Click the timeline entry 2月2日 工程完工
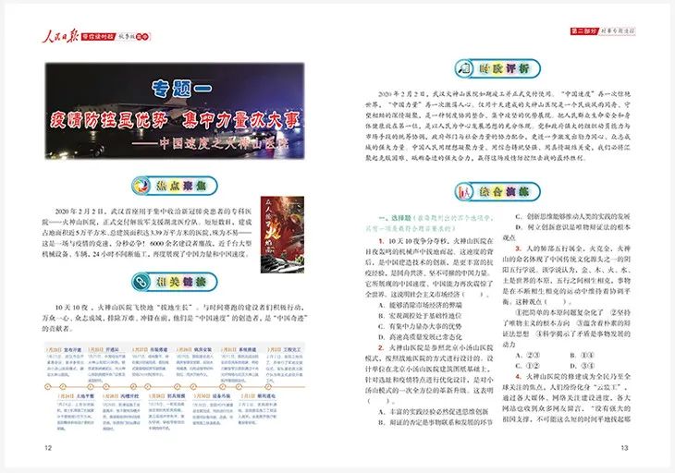Screen dimensions: 675x473 click(285, 364)
